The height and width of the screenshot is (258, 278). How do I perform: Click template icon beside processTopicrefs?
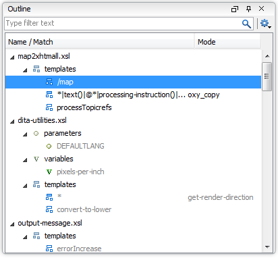point(49,107)
